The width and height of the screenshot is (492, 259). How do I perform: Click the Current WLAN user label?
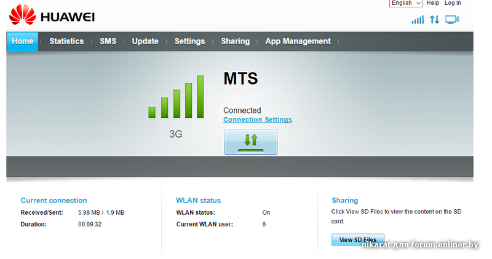pyautogui.click(x=205, y=224)
